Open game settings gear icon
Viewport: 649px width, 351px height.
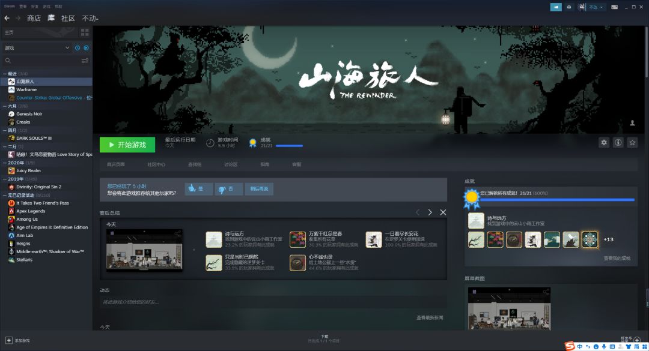(x=604, y=143)
